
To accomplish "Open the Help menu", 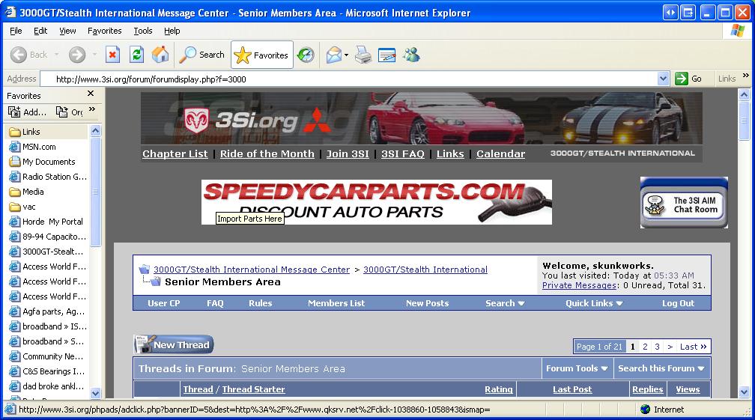I will (172, 31).
